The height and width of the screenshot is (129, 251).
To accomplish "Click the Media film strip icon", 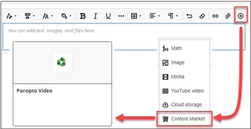I will tap(165, 77).
